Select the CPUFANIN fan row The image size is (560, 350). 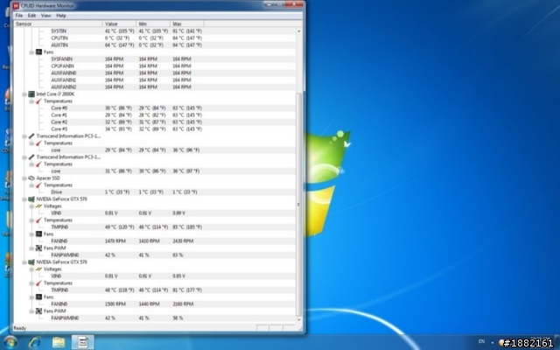(155, 66)
